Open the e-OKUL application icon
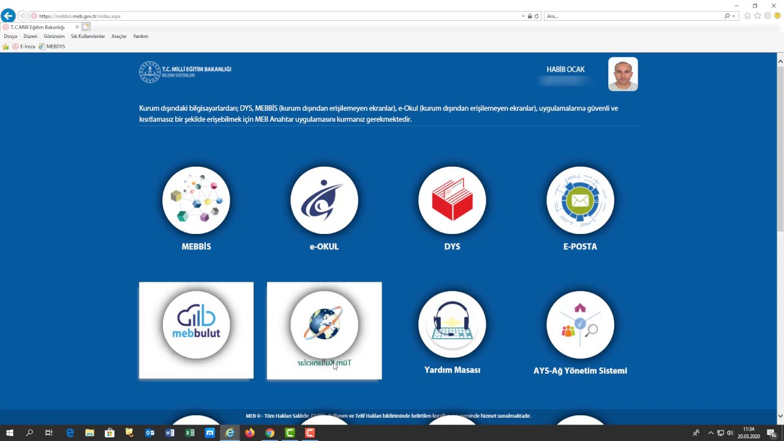The image size is (784, 441). pos(324,200)
